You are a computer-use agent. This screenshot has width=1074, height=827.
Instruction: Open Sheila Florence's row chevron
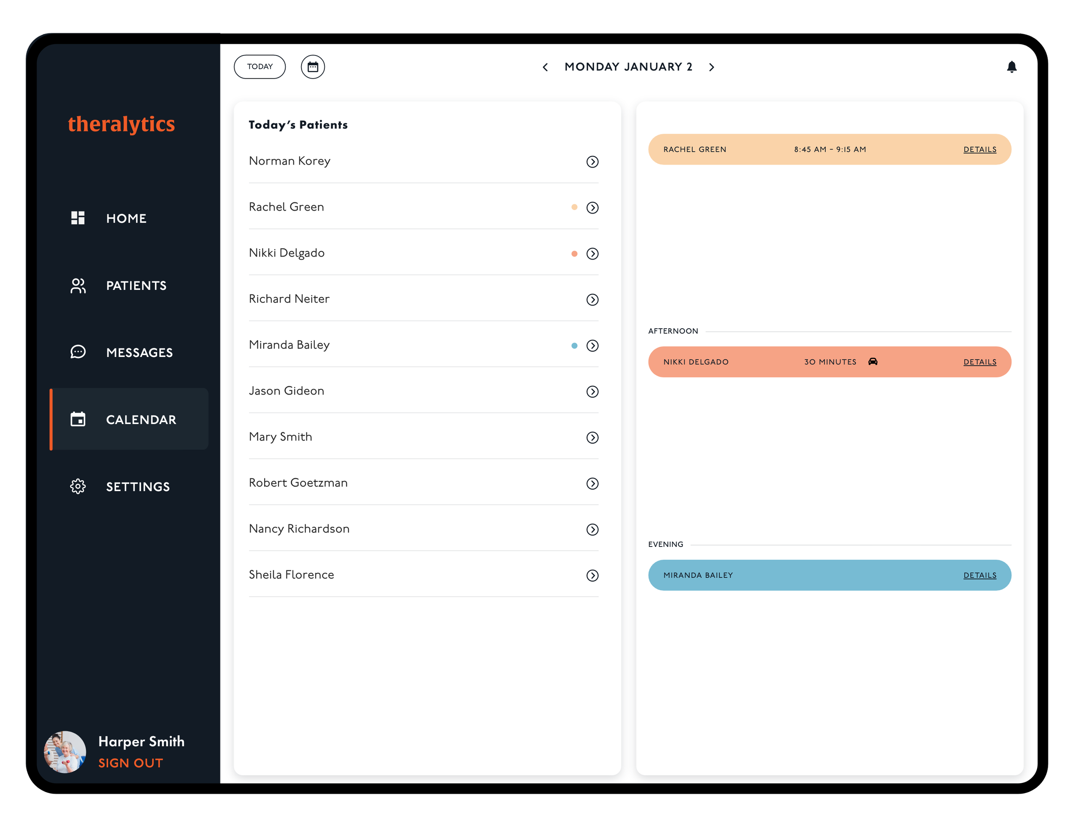[592, 575]
